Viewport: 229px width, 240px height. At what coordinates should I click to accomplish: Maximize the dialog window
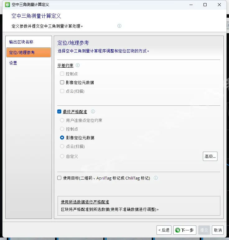[x=205, y=5]
